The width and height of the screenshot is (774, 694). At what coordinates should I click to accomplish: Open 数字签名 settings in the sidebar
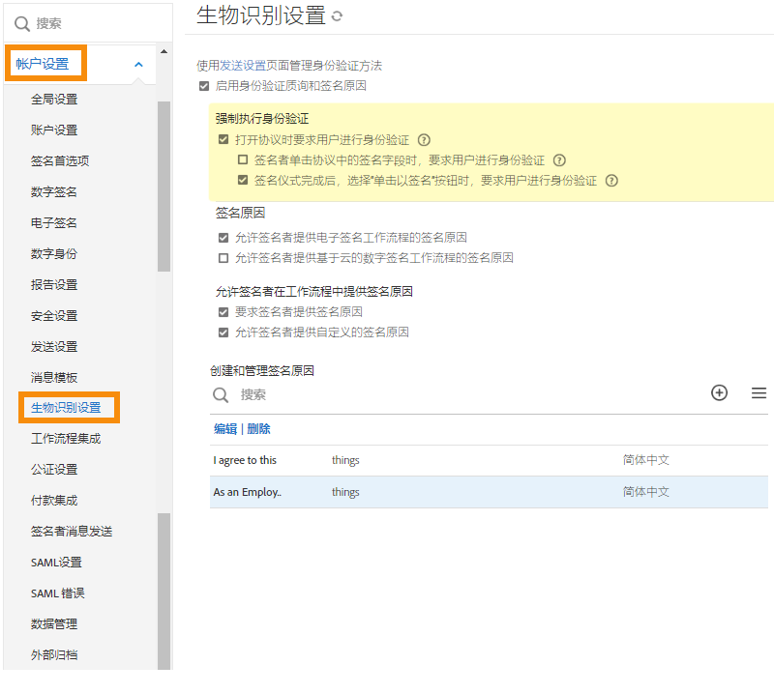[53, 191]
